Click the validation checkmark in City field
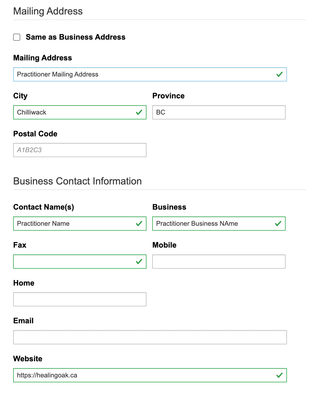This screenshot has height=393, width=322. [139, 112]
